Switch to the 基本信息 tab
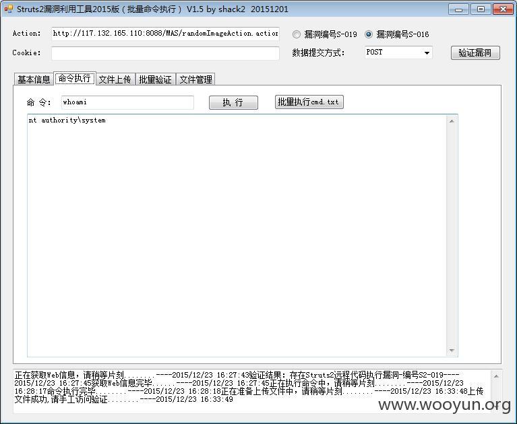Screen dimensions: 517x424 pyautogui.click(x=34, y=79)
